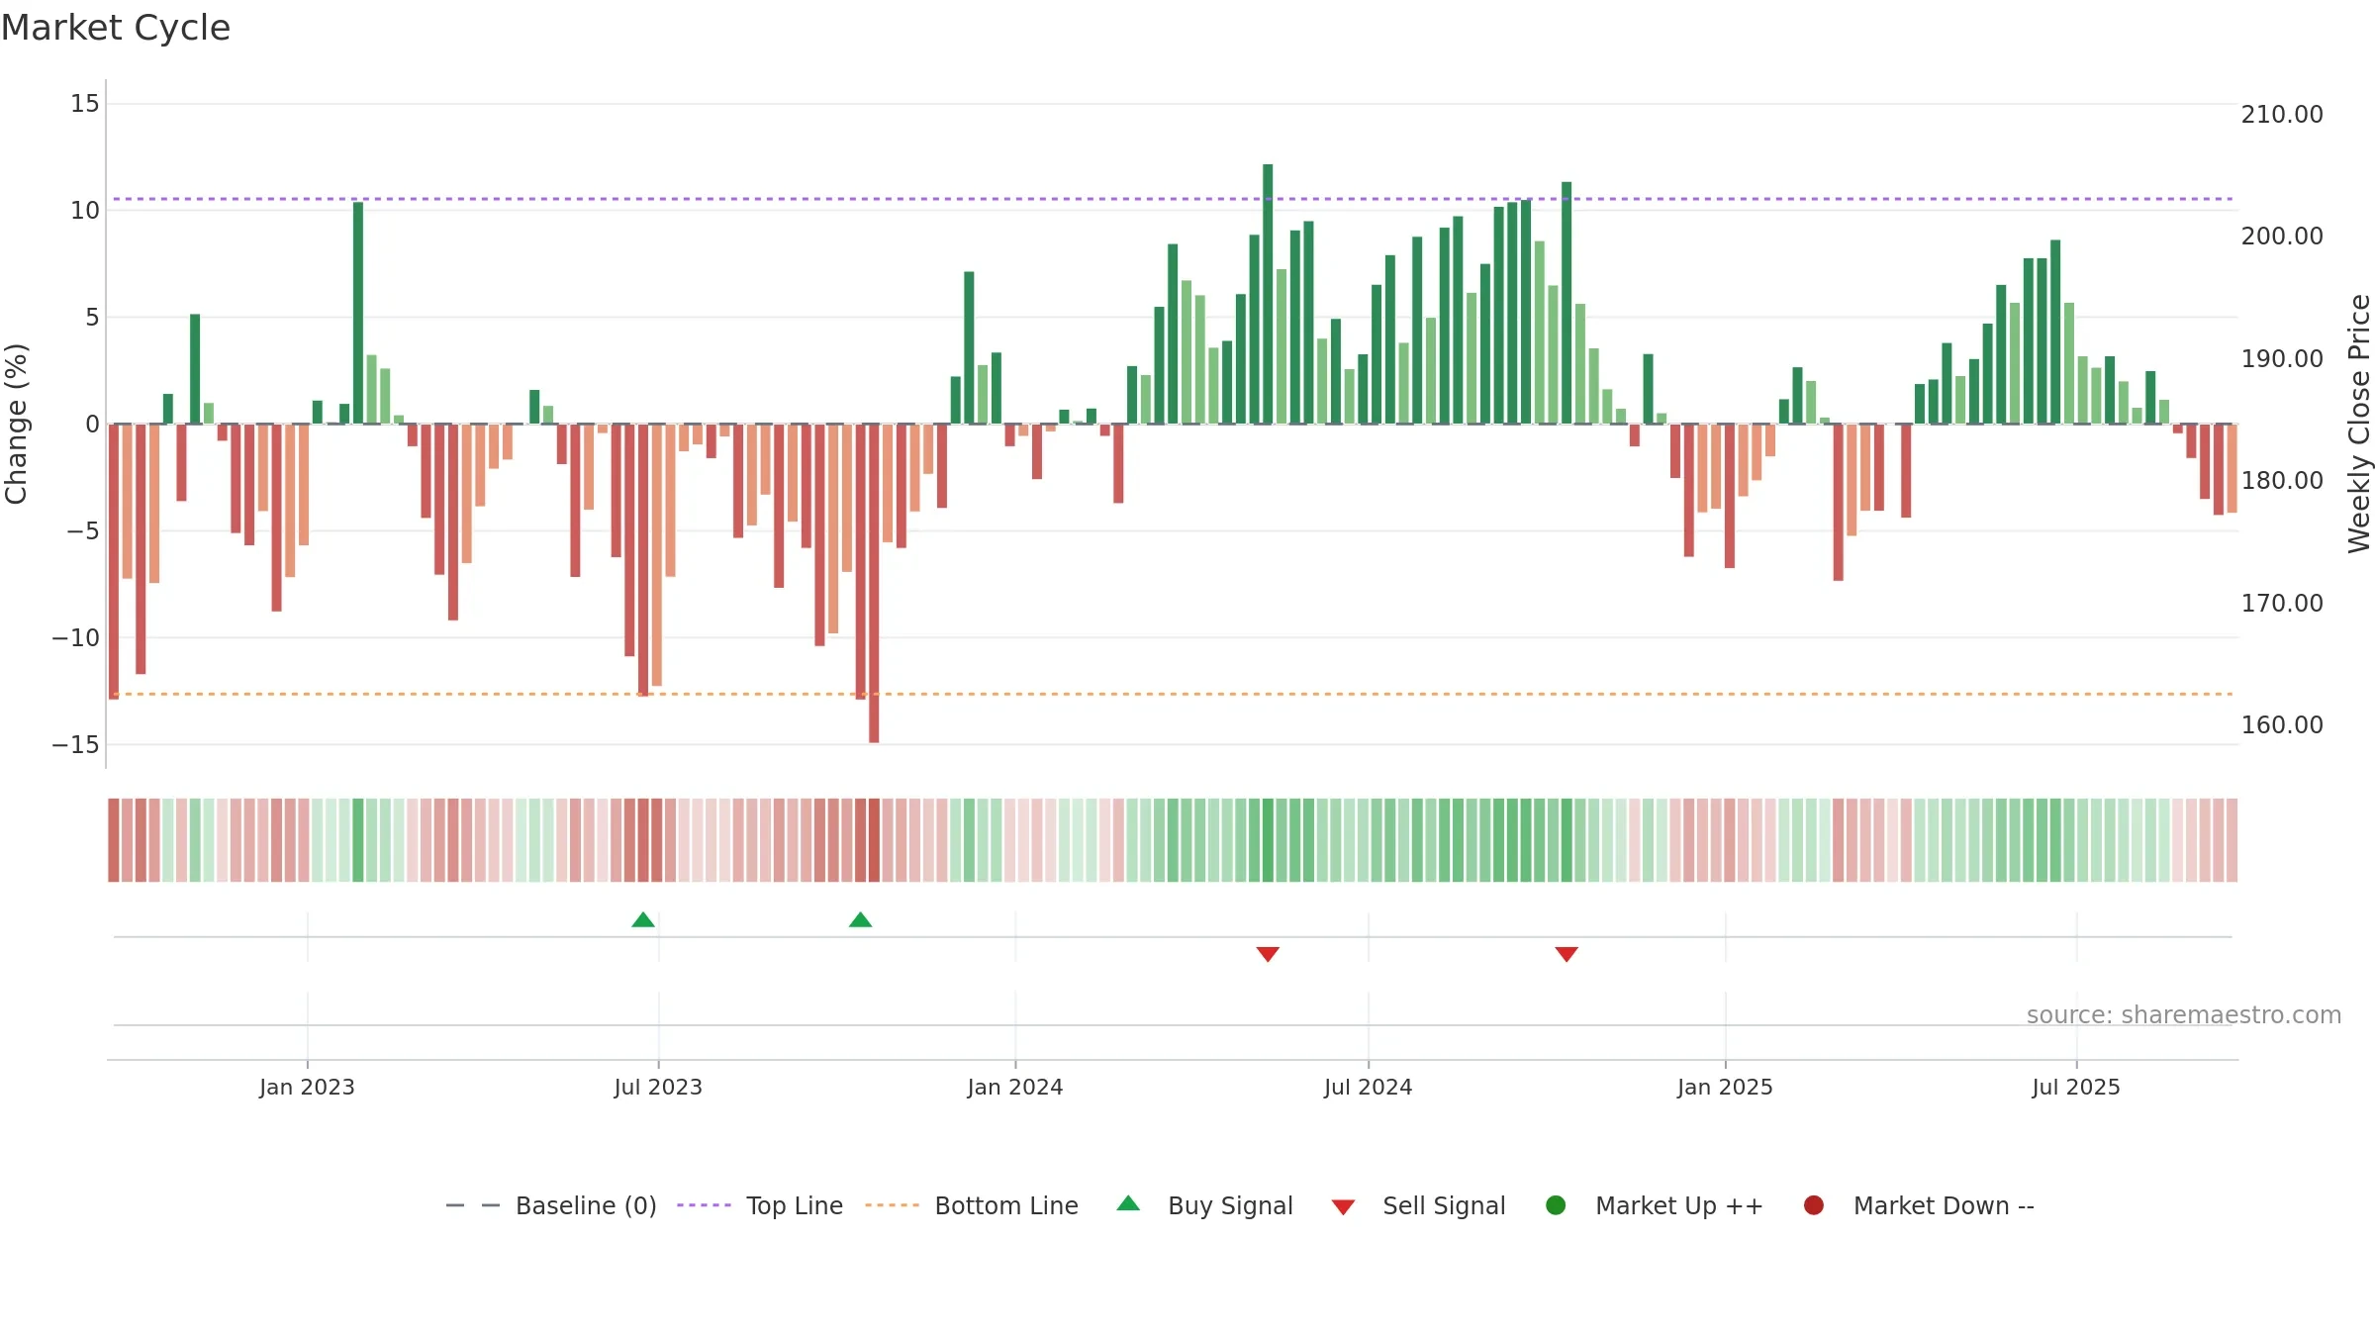Select the sell signal marker after Jul 2024
The height and width of the screenshot is (1336, 2375).
[1567, 954]
